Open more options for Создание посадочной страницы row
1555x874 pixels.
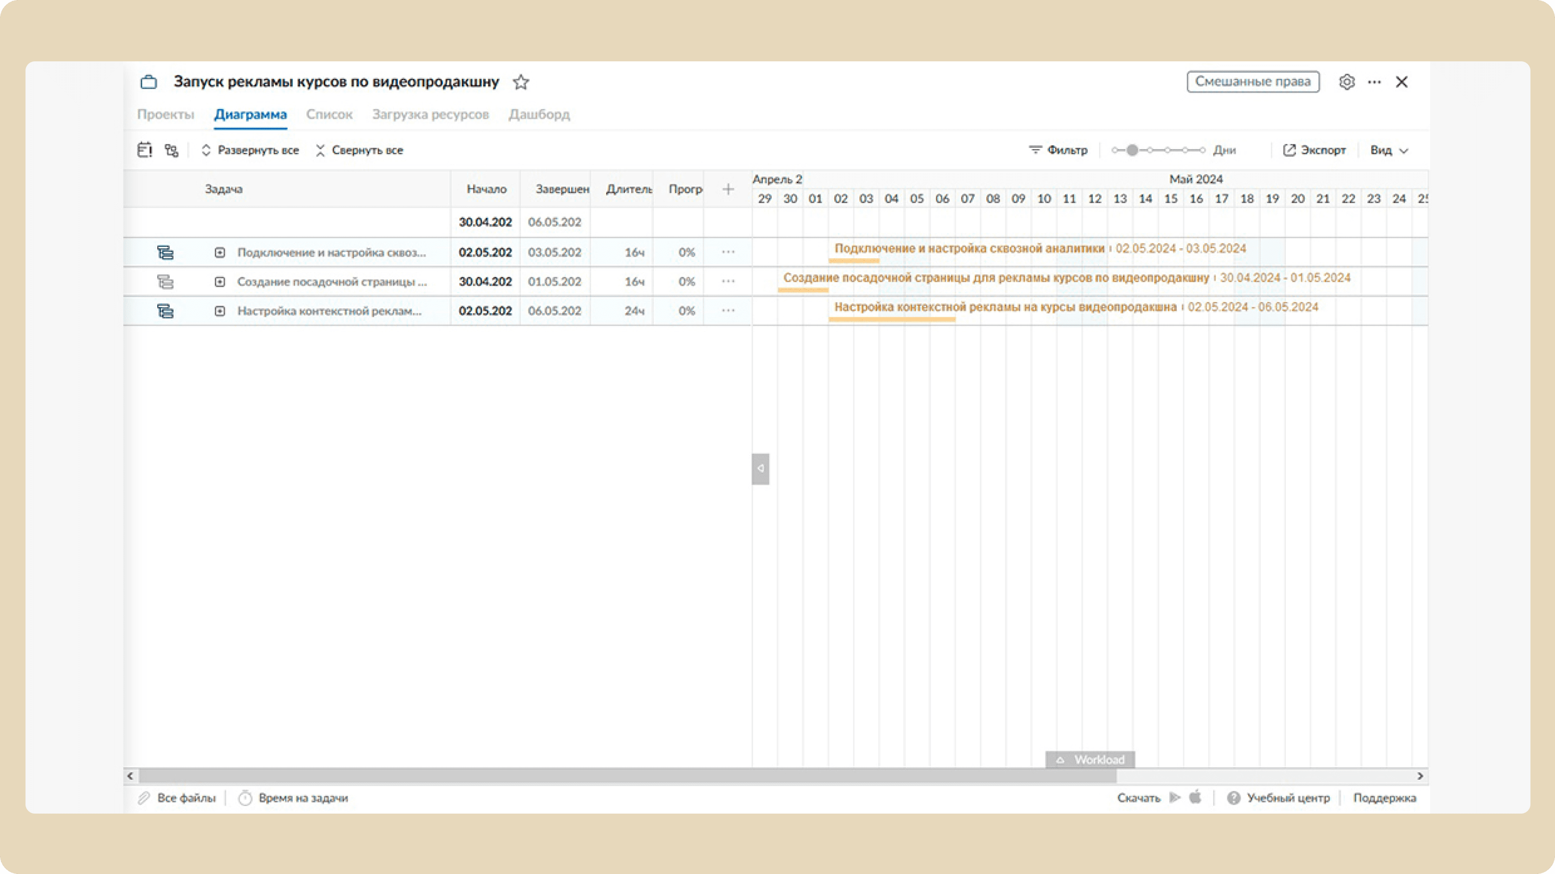[728, 281]
